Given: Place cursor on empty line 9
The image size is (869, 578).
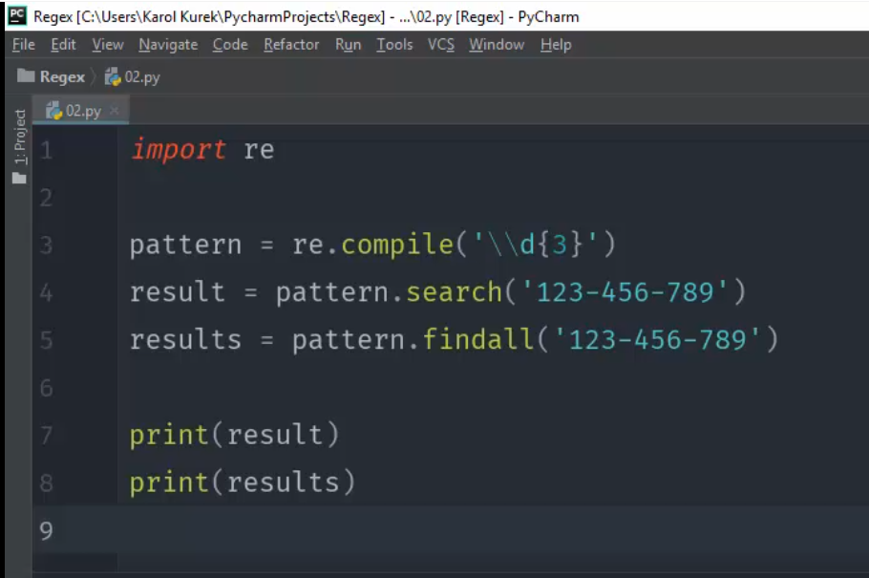Looking at the screenshot, I should tap(382, 530).
